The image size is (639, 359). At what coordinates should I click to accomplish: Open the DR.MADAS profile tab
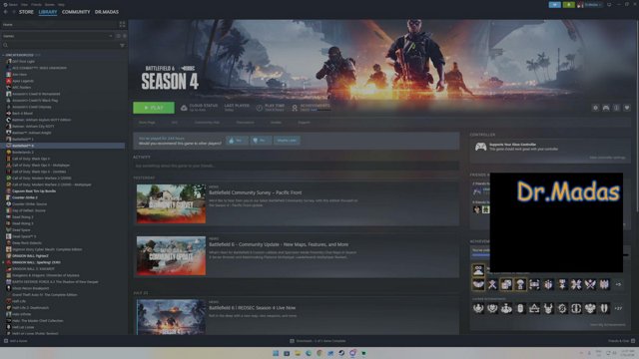(107, 12)
